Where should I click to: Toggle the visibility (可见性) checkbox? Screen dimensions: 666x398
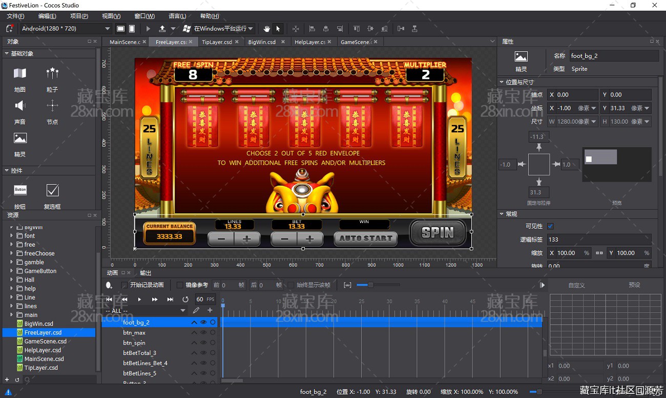pyautogui.click(x=550, y=226)
